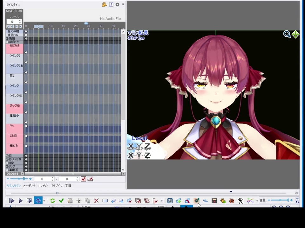This screenshot has height=228, width=305.
Task: Select the ウインク2 morph row
Action: (x=15, y=59)
